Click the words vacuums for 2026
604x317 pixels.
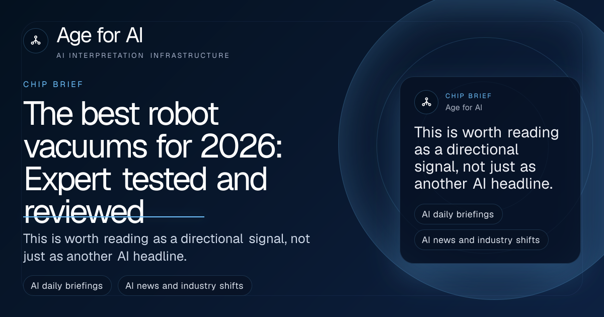tap(153, 147)
